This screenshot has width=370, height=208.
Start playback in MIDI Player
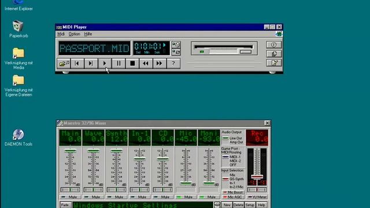click(105, 64)
